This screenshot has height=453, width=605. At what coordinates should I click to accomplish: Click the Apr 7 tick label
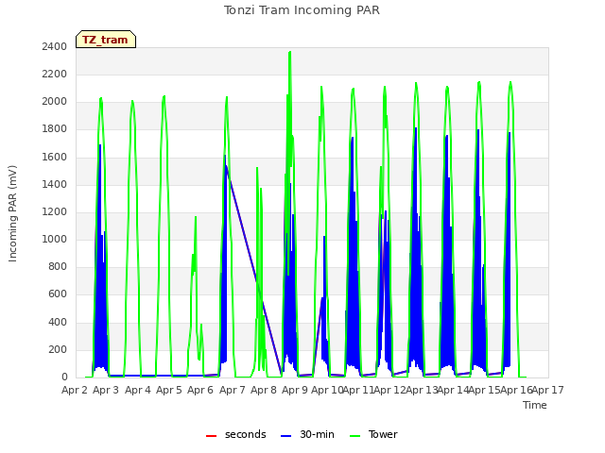pos(233,390)
